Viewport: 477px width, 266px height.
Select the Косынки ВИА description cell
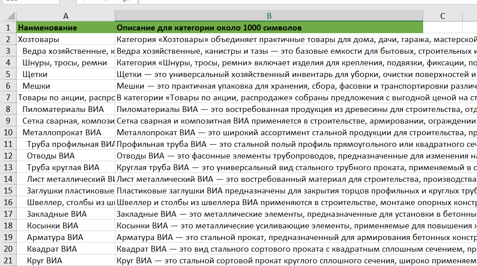tap(296, 226)
